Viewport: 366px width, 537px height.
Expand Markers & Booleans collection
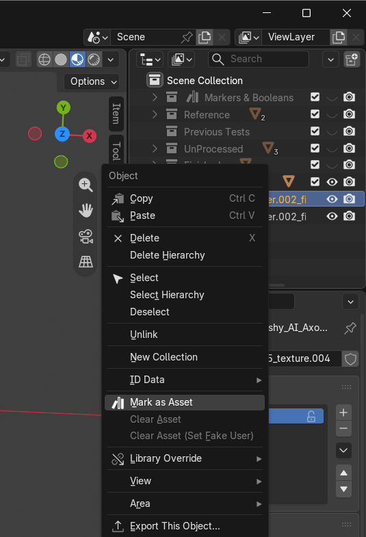click(x=155, y=97)
